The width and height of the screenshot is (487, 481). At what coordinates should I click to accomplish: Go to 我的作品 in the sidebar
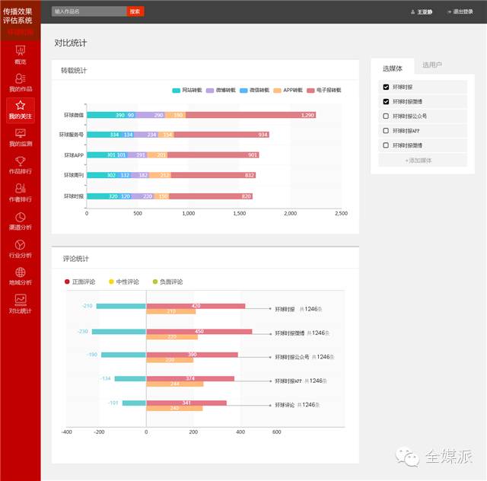20,81
